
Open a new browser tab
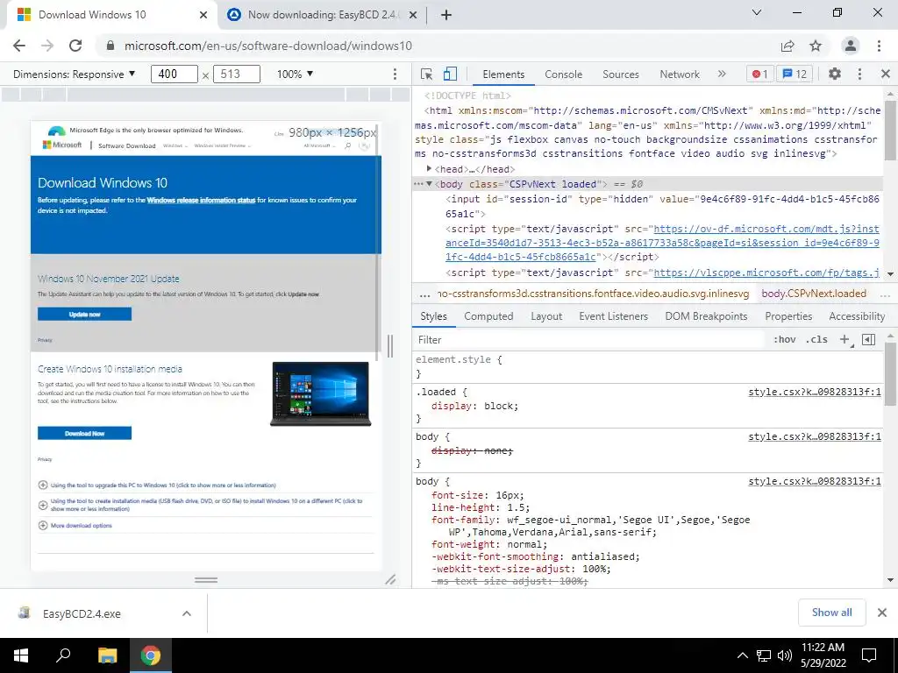(446, 15)
